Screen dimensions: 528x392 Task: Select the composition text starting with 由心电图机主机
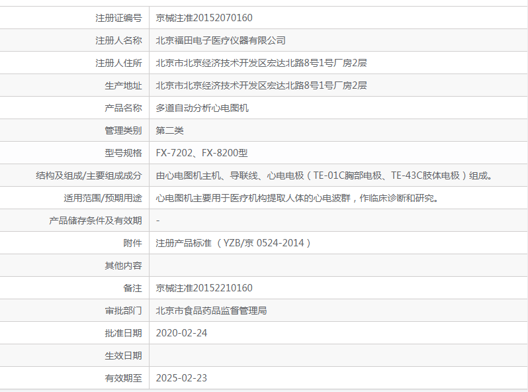[324, 175]
